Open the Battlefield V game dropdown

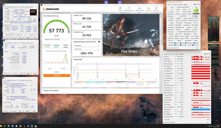(86, 46)
